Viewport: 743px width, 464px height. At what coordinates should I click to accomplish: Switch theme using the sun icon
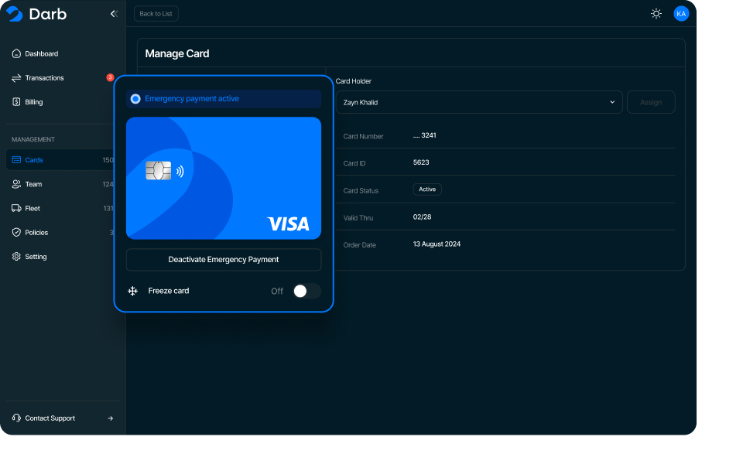656,14
